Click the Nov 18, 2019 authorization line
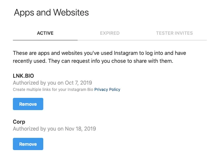Screen dimensions: 216x160 click(54, 129)
